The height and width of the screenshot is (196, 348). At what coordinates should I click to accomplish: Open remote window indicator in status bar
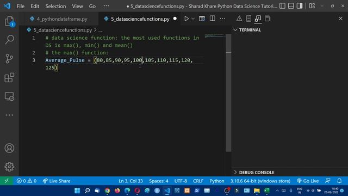coord(7,181)
